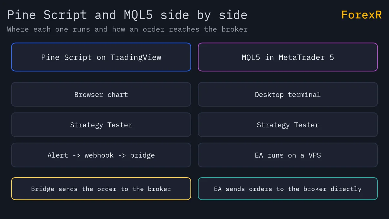The image size is (389, 219).
Task: Click the word webhook in the alert box
Action: pos(99,155)
